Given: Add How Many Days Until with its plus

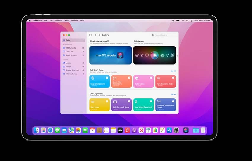Looking at the screenshot, I should 151,101.
